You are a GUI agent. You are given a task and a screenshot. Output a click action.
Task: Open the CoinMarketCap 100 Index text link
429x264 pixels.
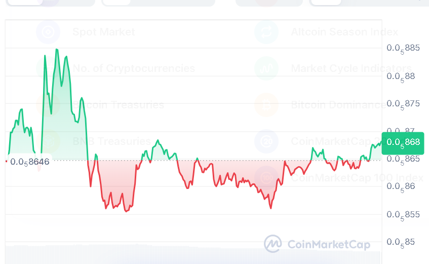tap(357, 177)
